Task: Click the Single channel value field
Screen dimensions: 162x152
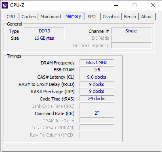Action: coord(131,31)
